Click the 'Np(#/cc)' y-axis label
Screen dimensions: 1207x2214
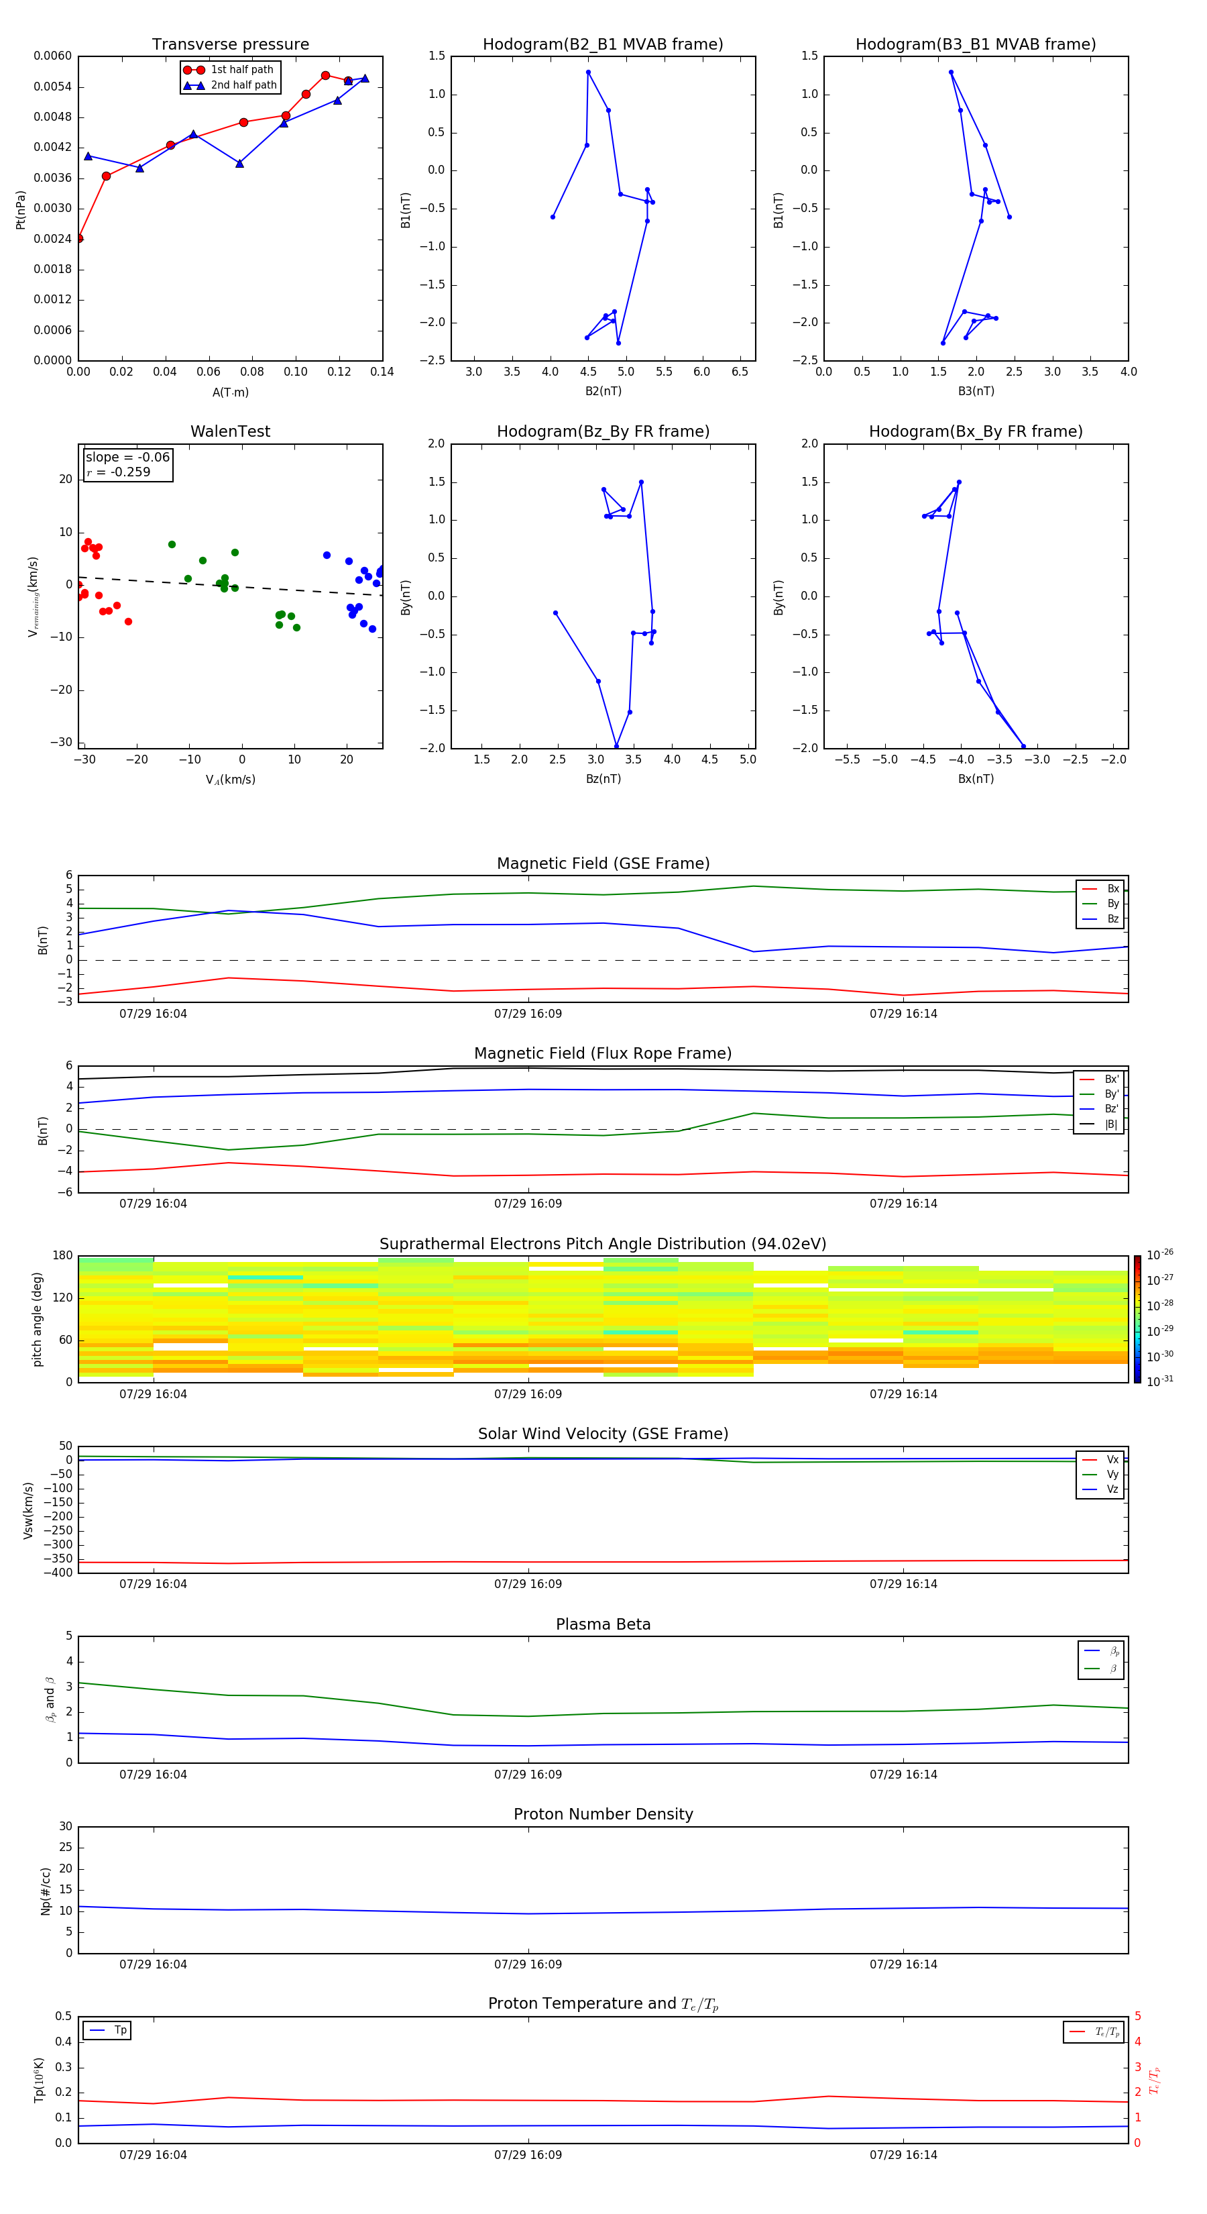pos(46,1891)
